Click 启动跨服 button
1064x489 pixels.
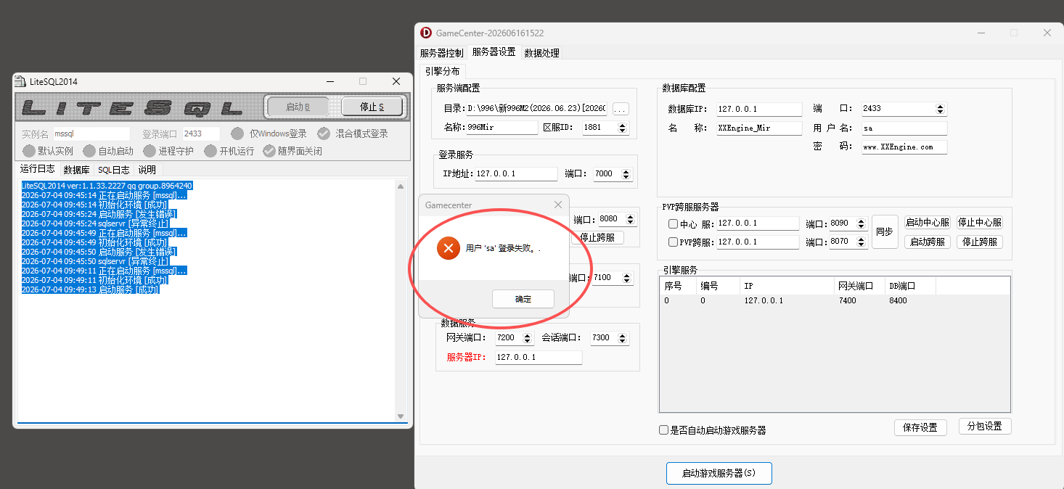point(927,242)
